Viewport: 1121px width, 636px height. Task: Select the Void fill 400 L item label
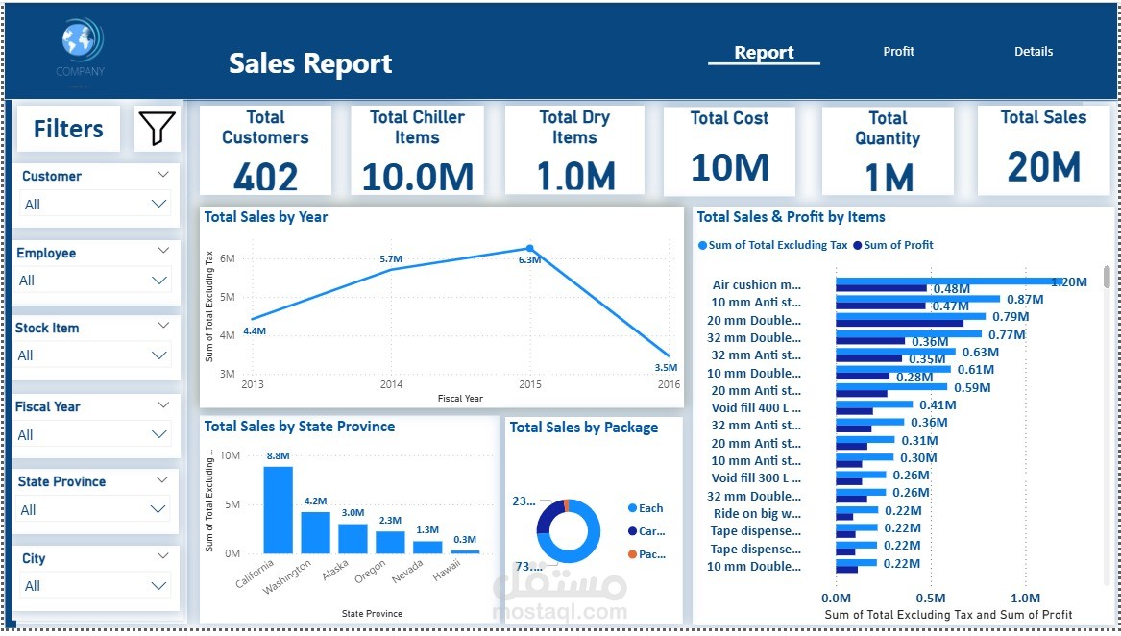tap(756, 407)
